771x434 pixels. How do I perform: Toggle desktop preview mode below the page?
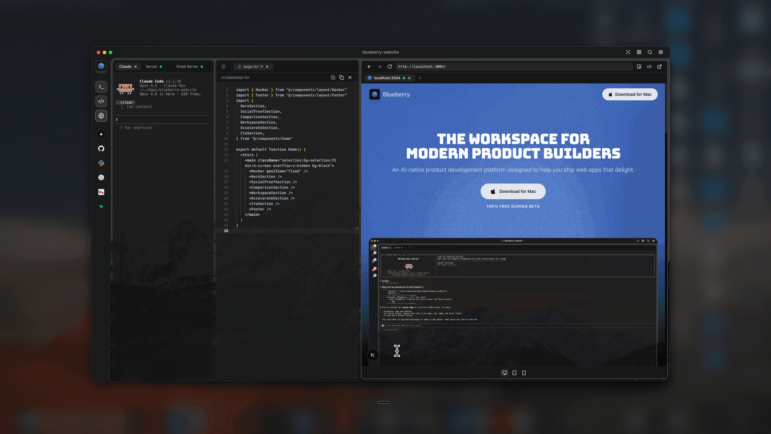504,373
